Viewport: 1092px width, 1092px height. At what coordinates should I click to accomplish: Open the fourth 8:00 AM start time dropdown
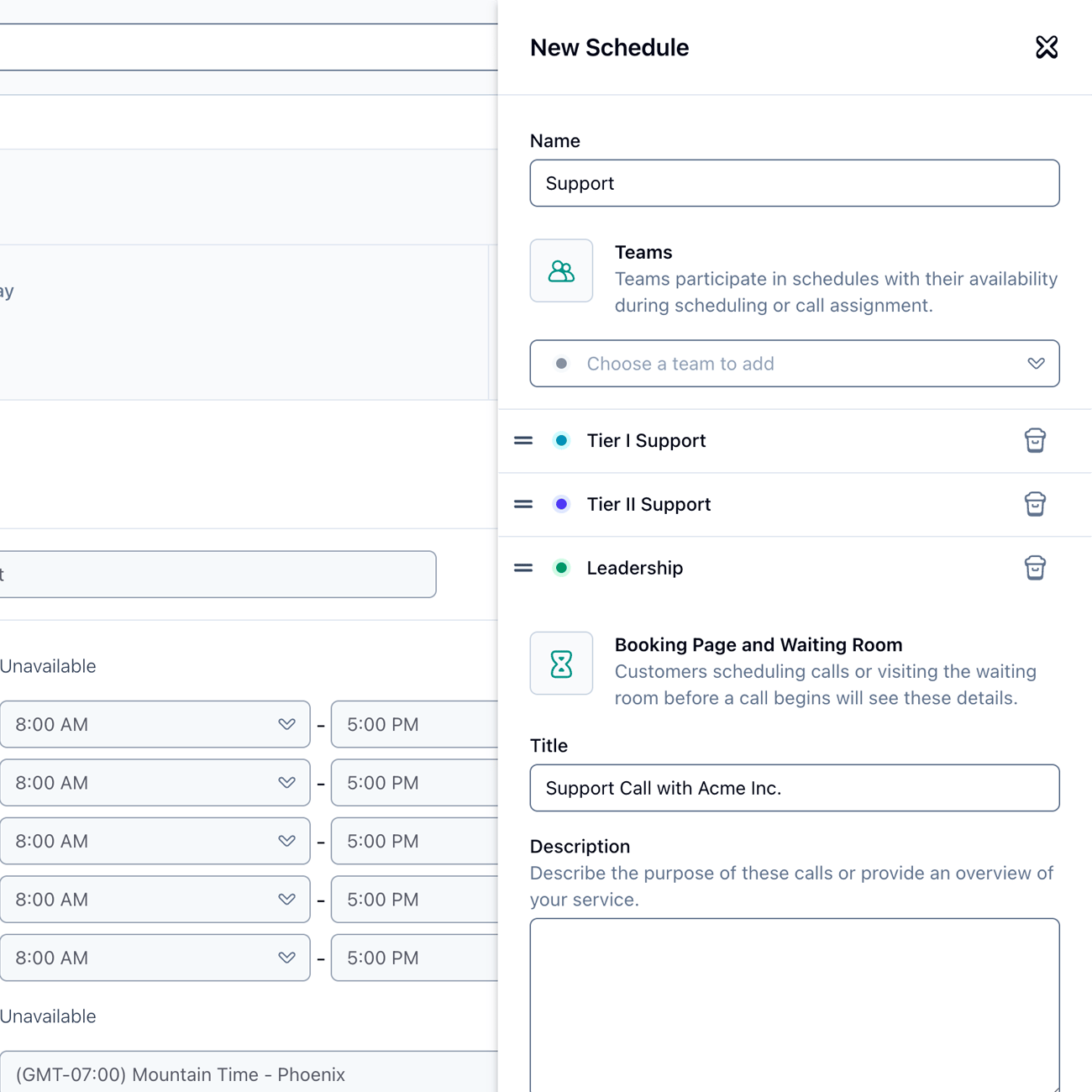pos(155,900)
